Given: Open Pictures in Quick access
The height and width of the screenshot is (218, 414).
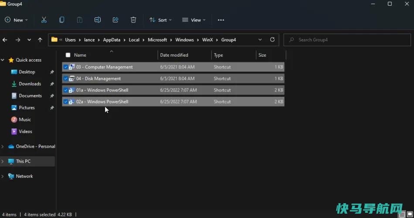Looking at the screenshot, I should pos(27,108).
